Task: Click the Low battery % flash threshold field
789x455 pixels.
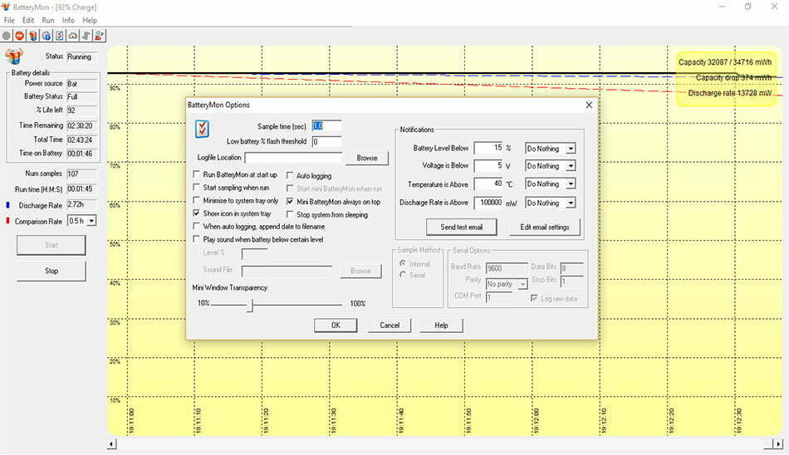Action: [326, 142]
